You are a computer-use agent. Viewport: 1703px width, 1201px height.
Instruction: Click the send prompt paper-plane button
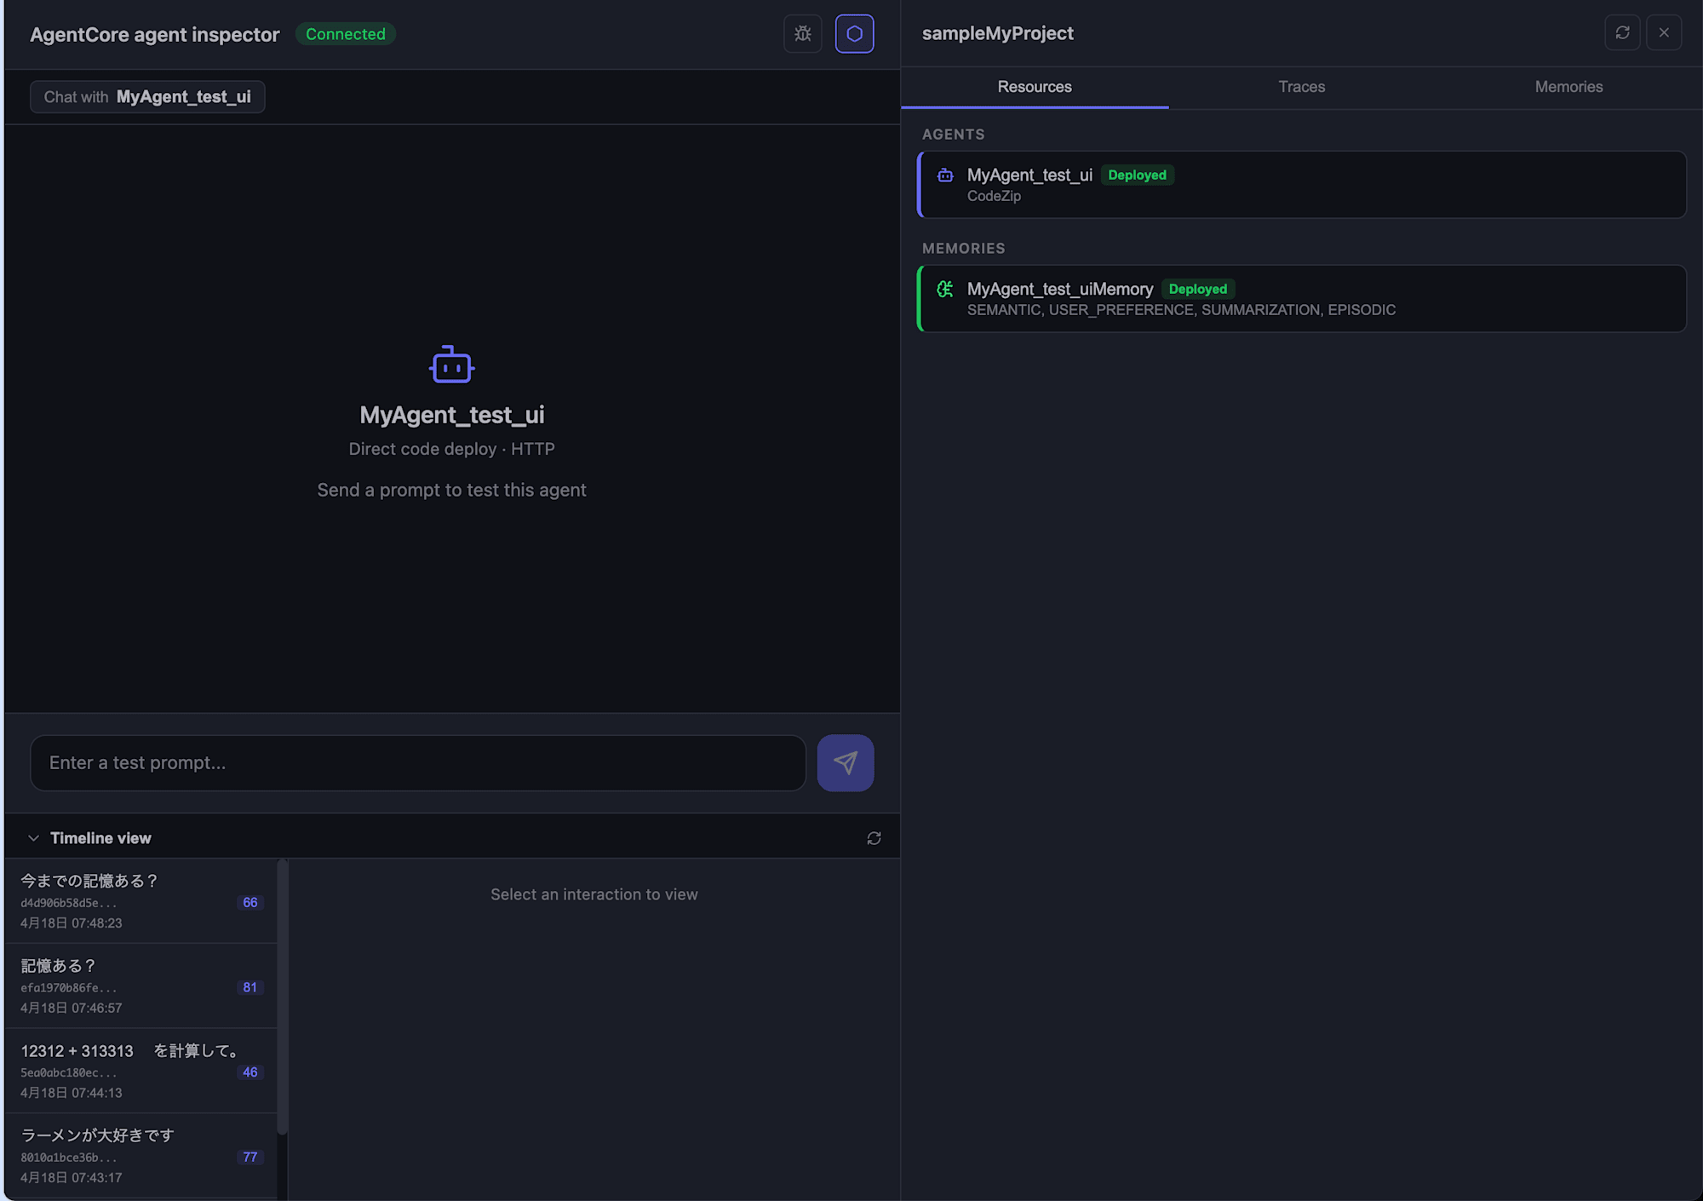845,763
